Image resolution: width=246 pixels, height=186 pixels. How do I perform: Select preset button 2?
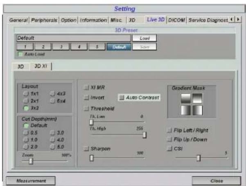coord(43,47)
